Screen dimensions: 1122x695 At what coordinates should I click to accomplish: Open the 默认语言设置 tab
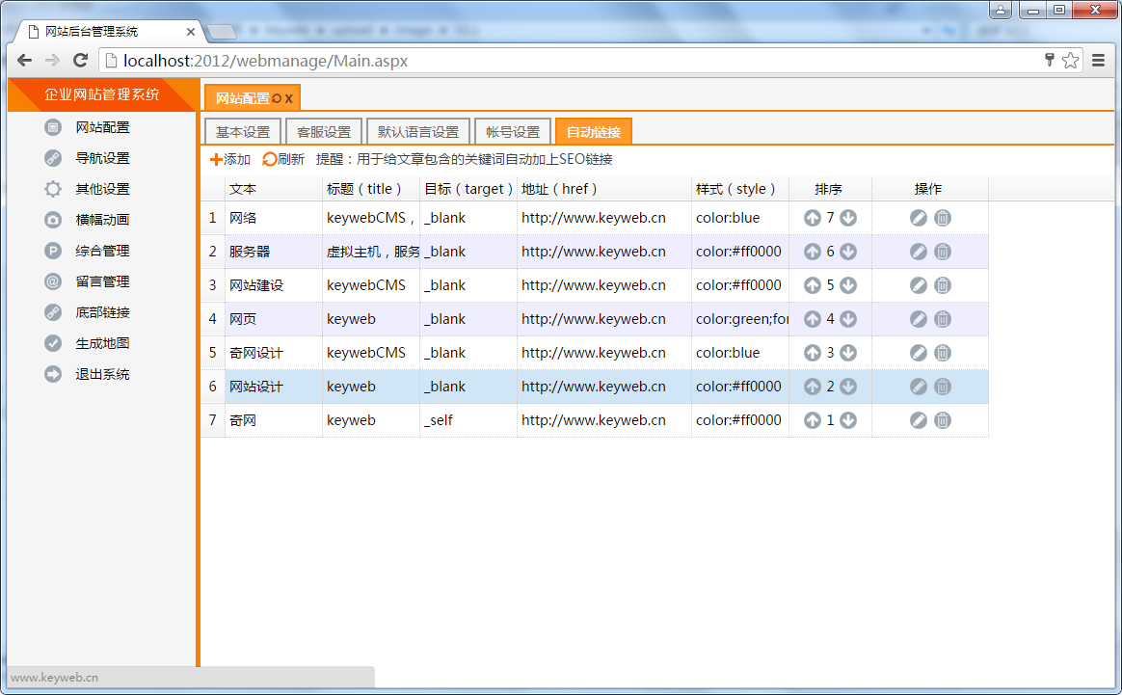tap(418, 132)
